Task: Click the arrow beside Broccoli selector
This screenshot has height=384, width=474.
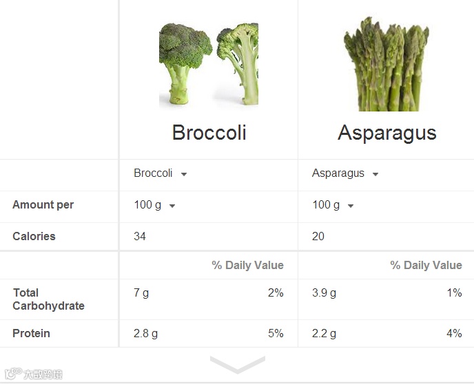Action: click(x=183, y=174)
